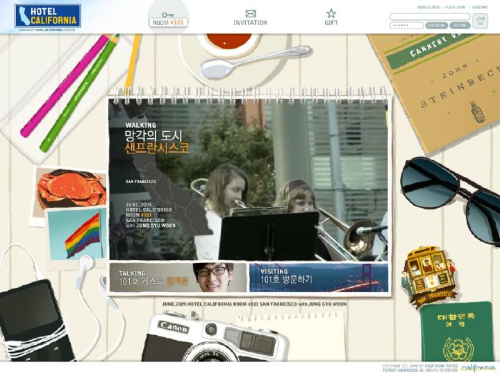Open the Greeting link
This screenshot has width=500, height=374.
(481, 7)
